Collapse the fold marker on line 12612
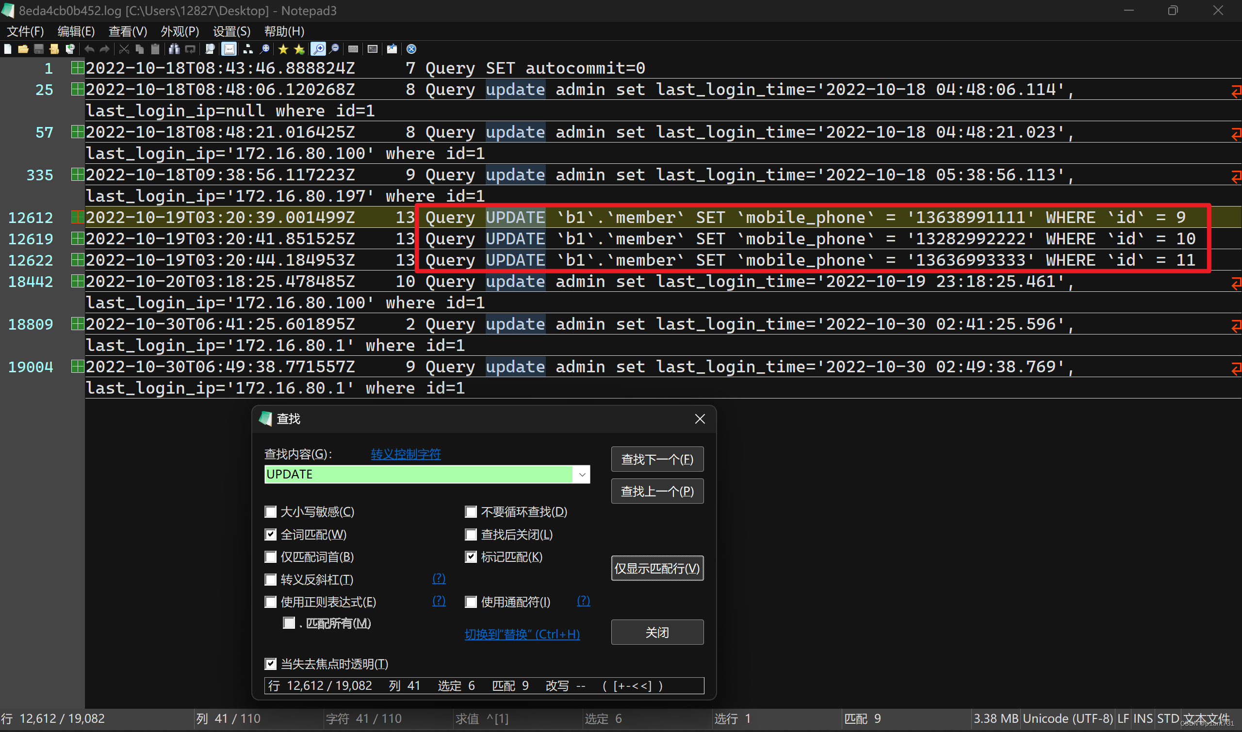Image resolution: width=1242 pixels, height=732 pixels. tap(77, 217)
